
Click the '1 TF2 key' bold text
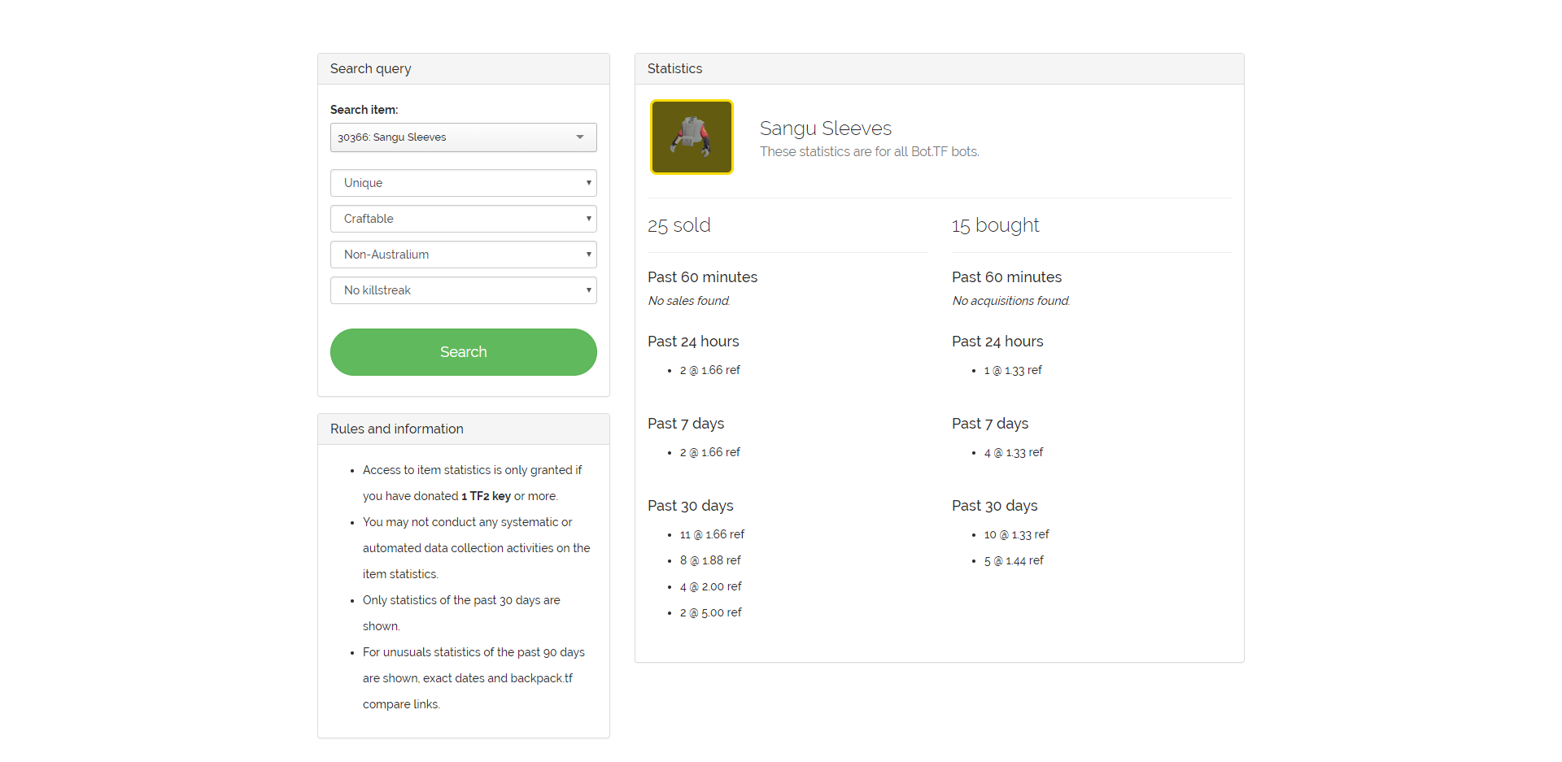tap(486, 496)
